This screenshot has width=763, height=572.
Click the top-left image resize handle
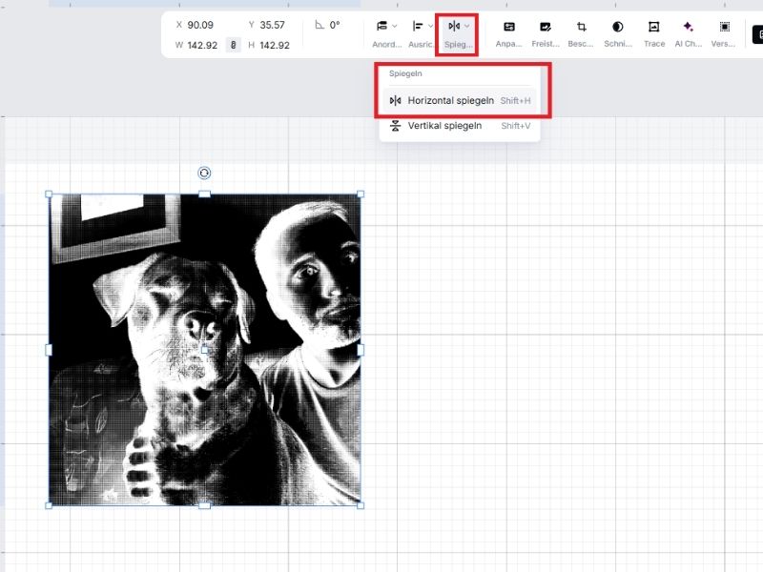click(49, 194)
